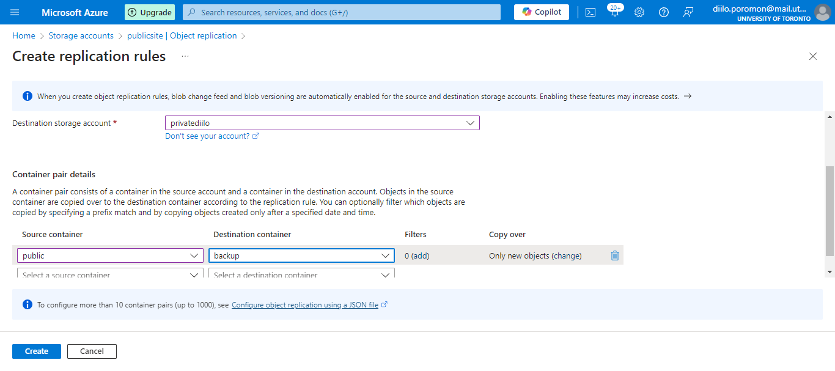Open portal settings gear
This screenshot has height=371, width=835.
tap(639, 12)
